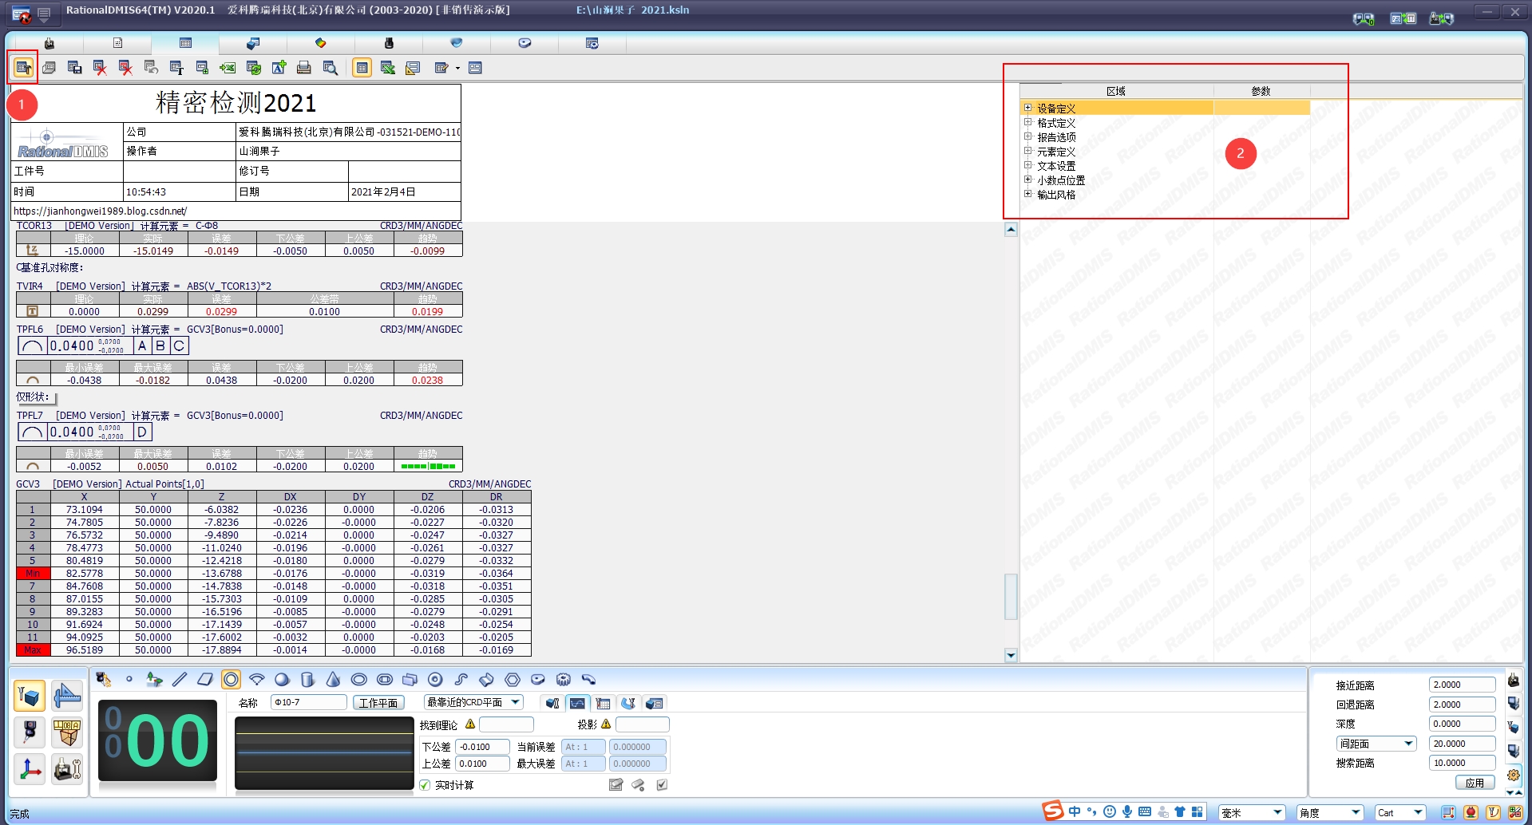Open the 最靠近的CRD平面 dropdown

tap(473, 703)
